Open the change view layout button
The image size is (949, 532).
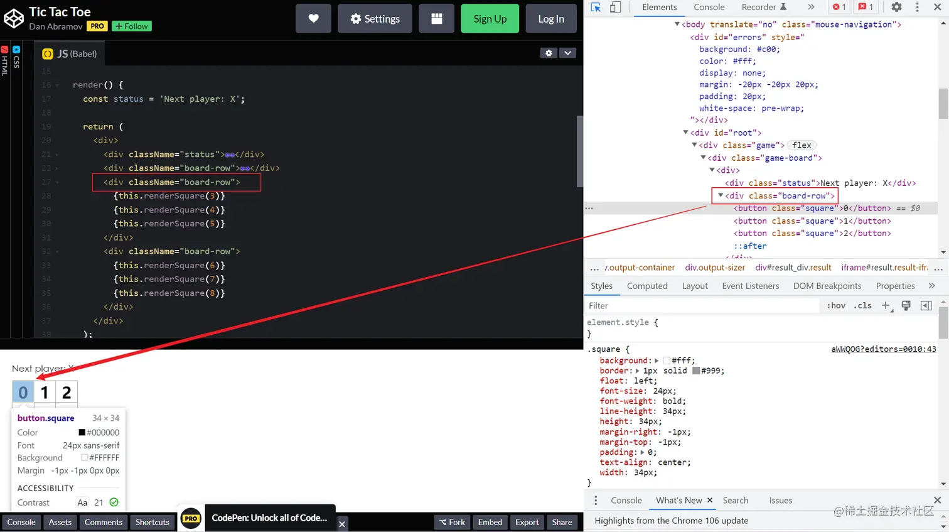[x=436, y=19]
